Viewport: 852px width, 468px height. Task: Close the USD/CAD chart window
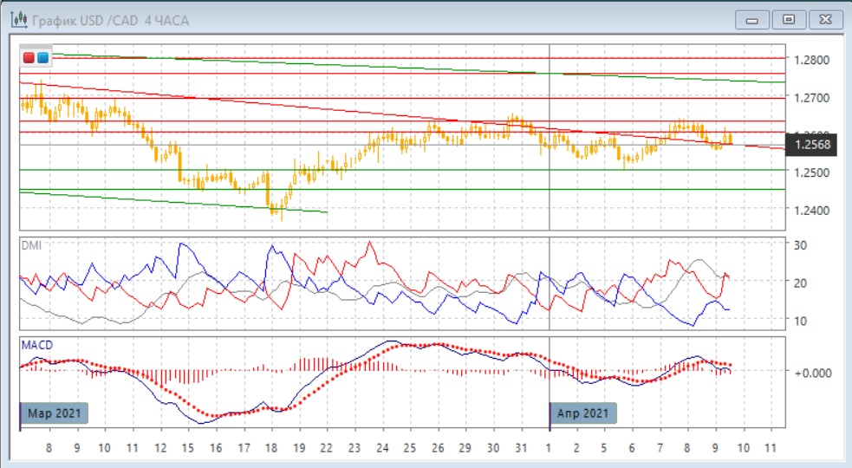[823, 19]
